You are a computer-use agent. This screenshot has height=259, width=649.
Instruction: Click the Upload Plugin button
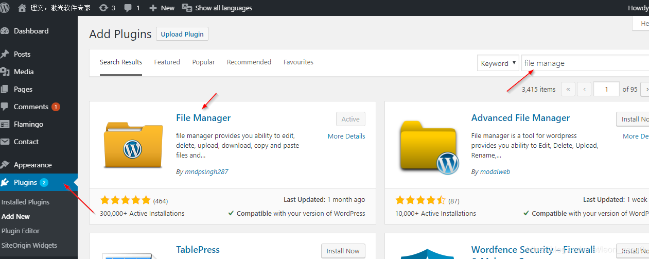tap(182, 34)
